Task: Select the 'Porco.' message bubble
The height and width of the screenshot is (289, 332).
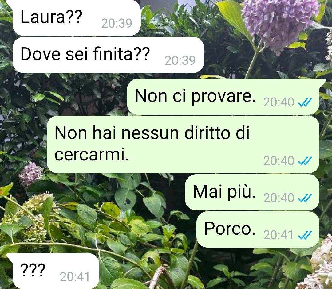Action: [258, 229]
